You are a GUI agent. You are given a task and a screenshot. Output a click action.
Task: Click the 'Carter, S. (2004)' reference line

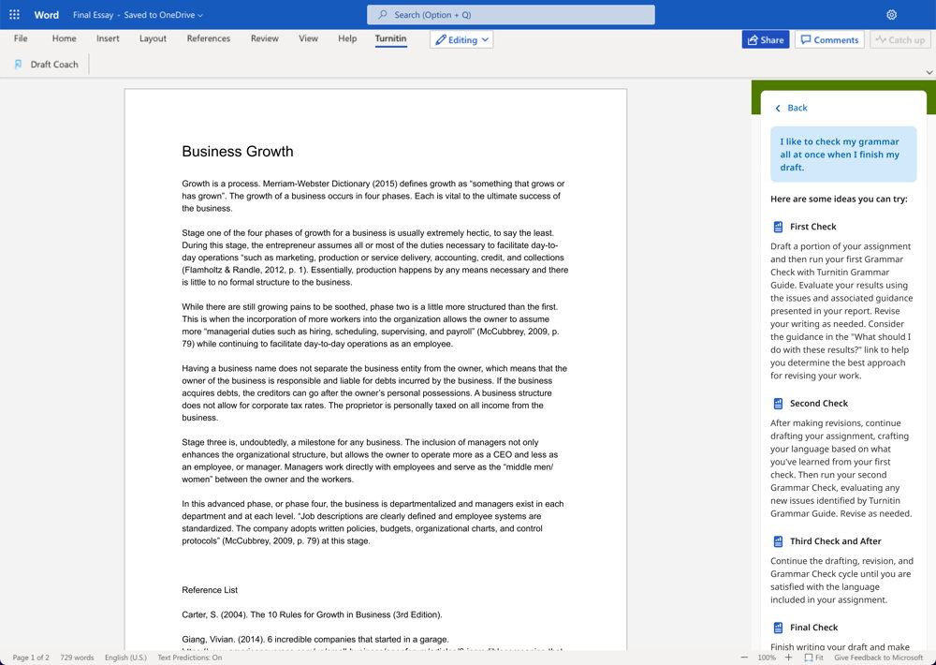(313, 614)
